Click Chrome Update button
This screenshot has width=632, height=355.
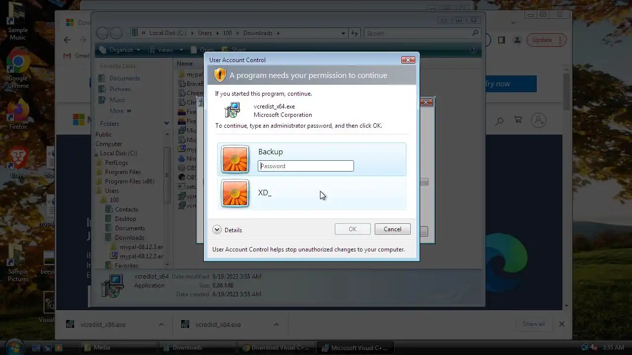(547, 40)
